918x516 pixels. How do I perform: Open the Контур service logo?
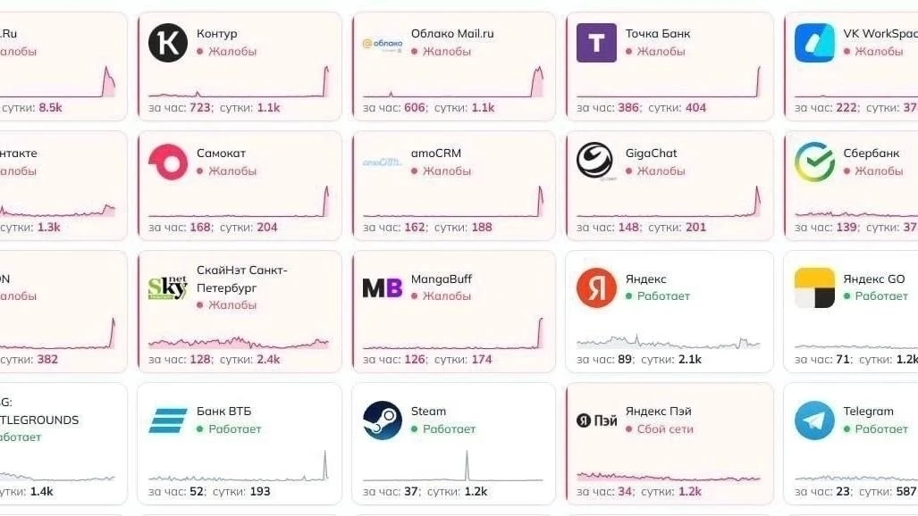[x=168, y=43]
